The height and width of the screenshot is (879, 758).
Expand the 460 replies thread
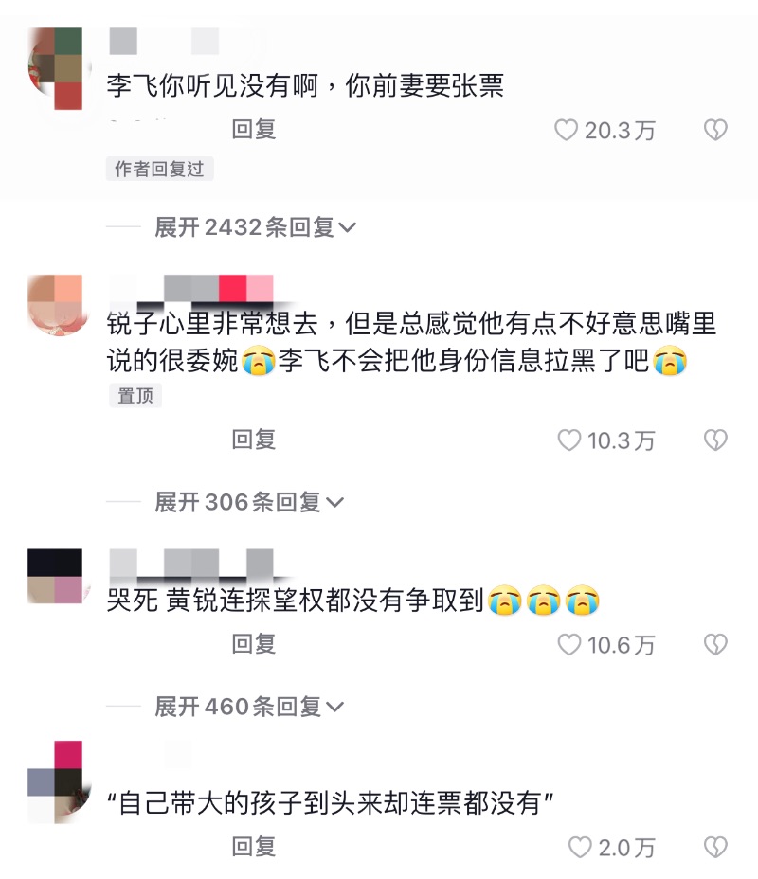(249, 707)
